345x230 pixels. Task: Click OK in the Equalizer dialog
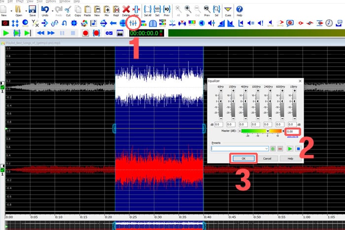click(243, 158)
